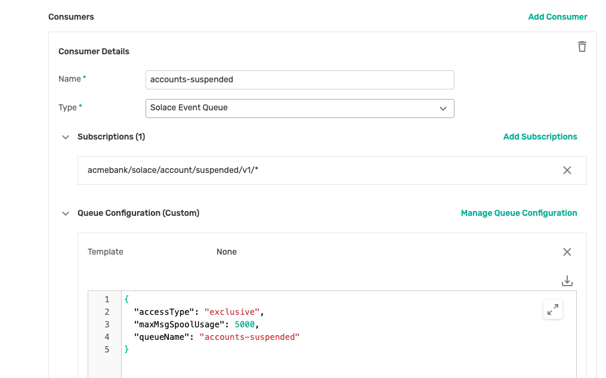Remove the queue configuration template with X

point(567,252)
